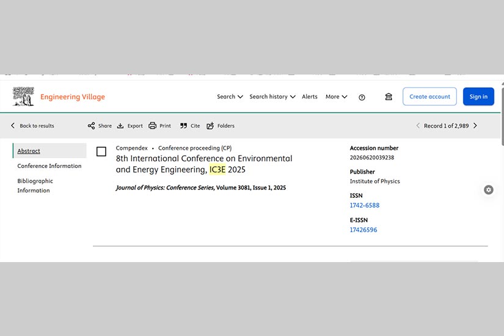Open the Cite option
Viewport: 504px width, 336px height.
coord(190,126)
